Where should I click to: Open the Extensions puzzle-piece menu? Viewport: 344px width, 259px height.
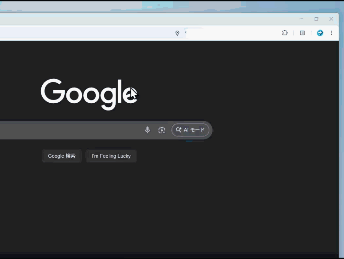point(285,33)
